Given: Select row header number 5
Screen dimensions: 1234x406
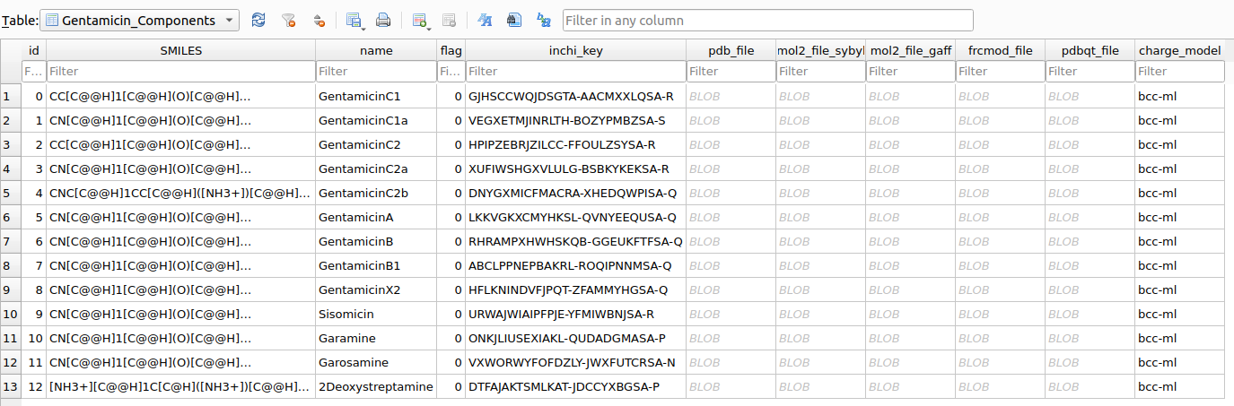Looking at the screenshot, I should click(11, 193).
